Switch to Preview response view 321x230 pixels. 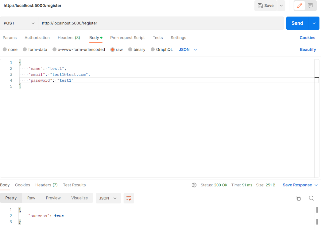(53, 198)
